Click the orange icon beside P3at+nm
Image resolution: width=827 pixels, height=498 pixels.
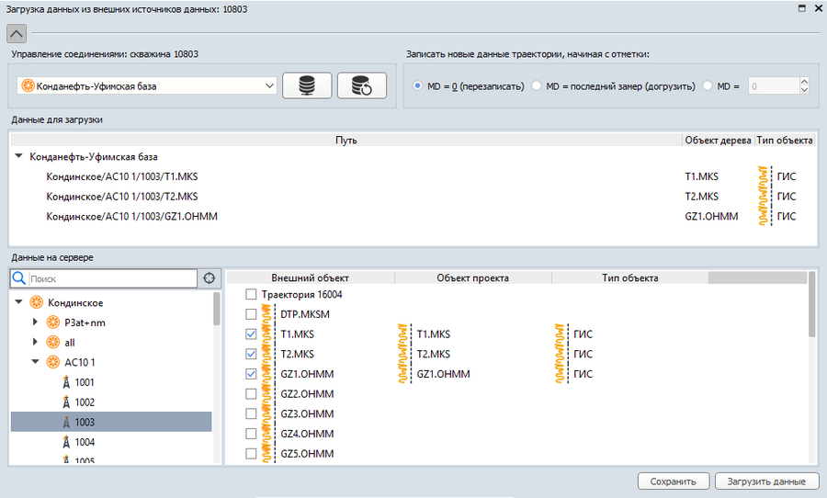tap(53, 323)
